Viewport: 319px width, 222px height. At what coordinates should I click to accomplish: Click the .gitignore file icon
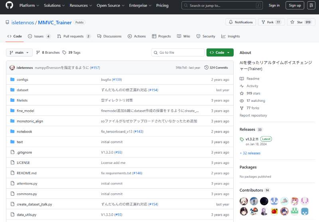[12, 152]
